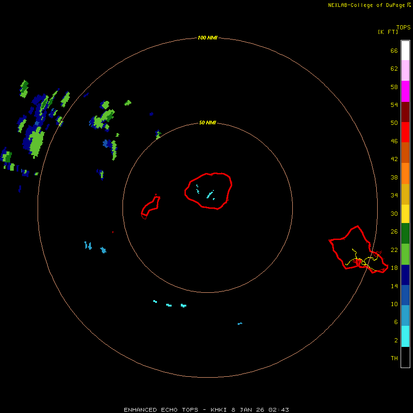Viewport: 413px width, 413px height.
Task: Click the legend value 10
Action: point(394,304)
